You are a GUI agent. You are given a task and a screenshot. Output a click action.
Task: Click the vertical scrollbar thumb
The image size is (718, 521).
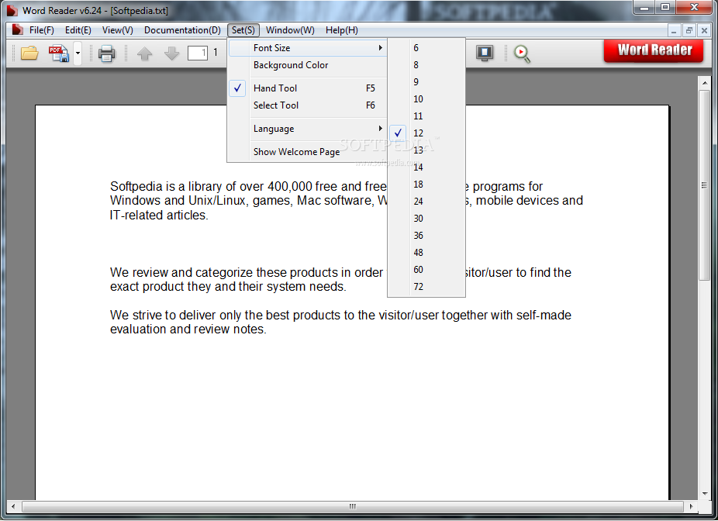pos(704,185)
